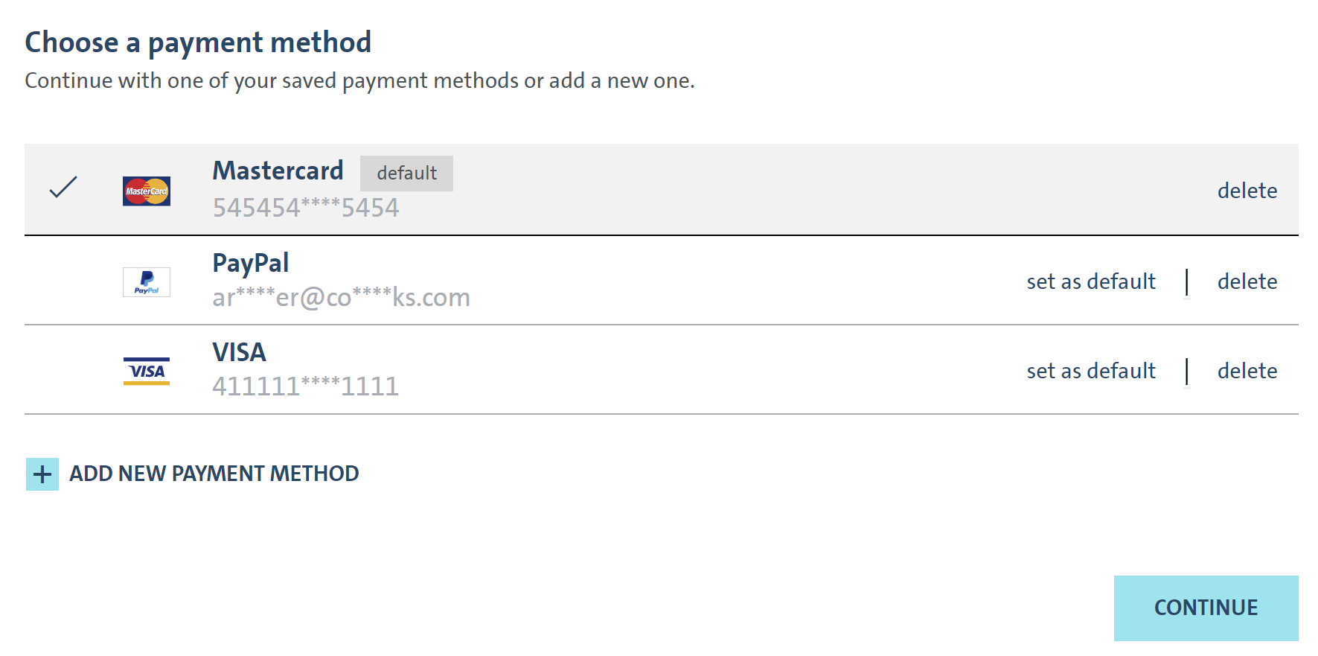
Task: Click the gray default badge
Action: (x=406, y=173)
